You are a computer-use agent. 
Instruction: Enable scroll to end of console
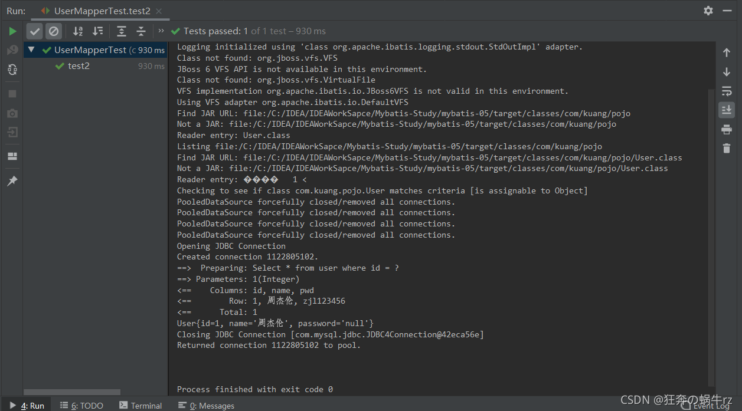727,110
